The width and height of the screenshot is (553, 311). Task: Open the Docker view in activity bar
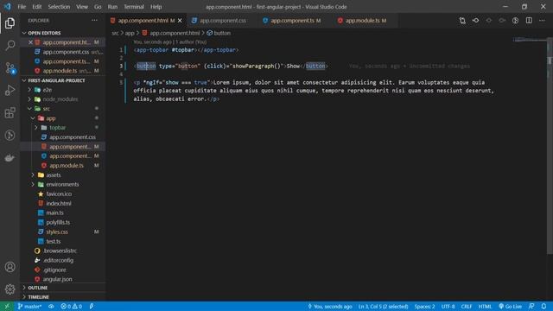tap(10, 158)
